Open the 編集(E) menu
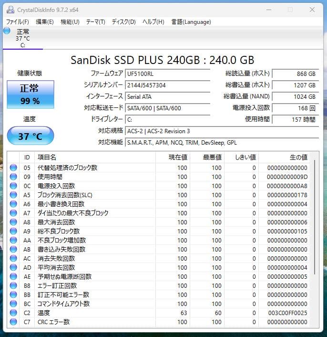Viewport: 327px width, 337px height. pyautogui.click(x=45, y=22)
